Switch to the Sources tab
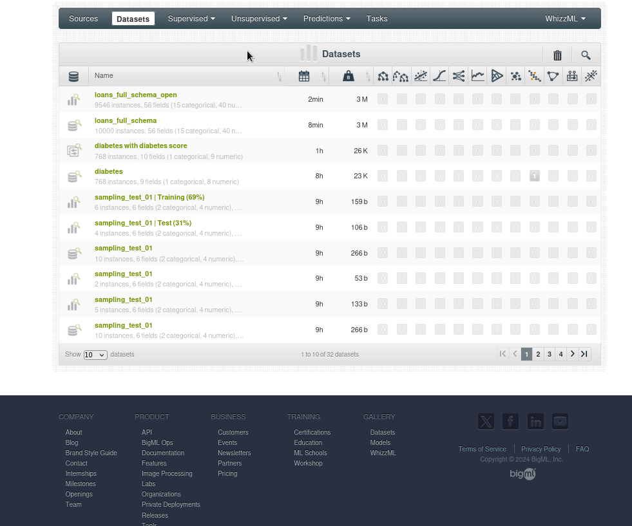The width and height of the screenshot is (632, 526). coord(83,19)
